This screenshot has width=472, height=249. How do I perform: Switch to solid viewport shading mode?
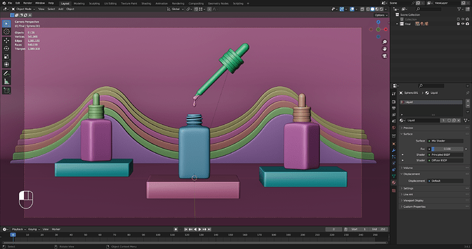click(372, 9)
